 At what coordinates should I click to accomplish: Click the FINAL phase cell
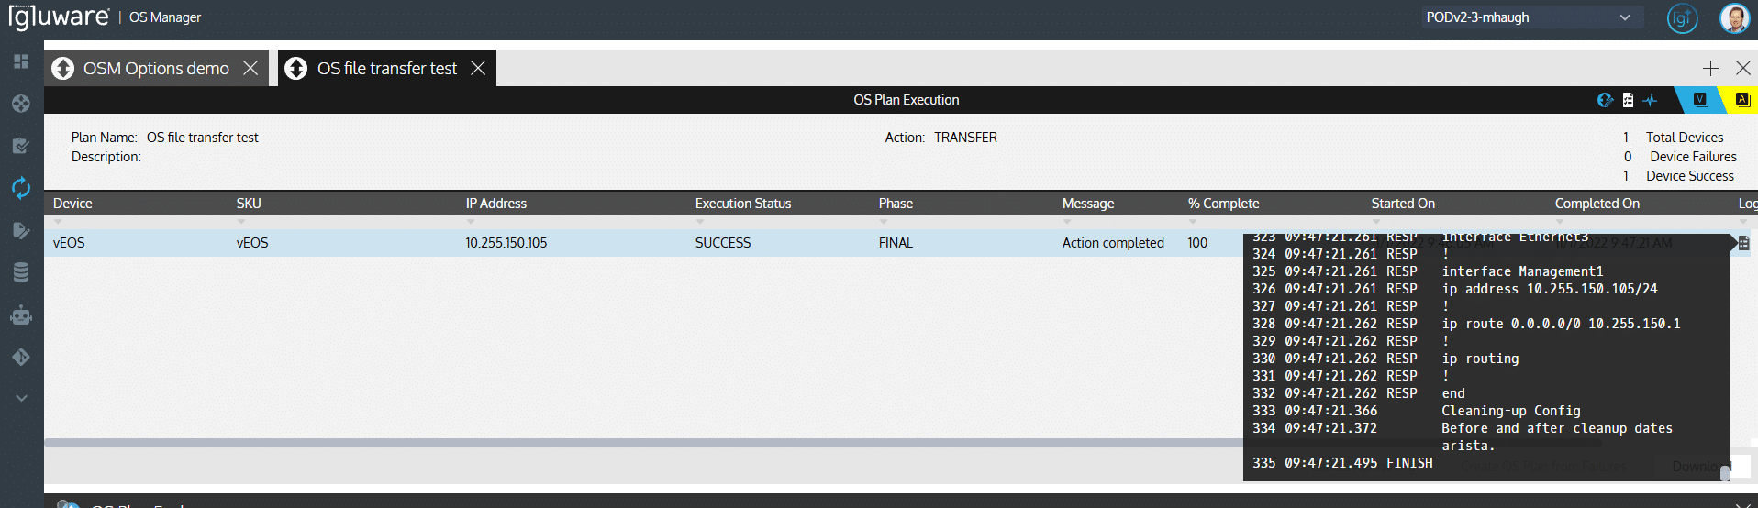[x=896, y=243]
